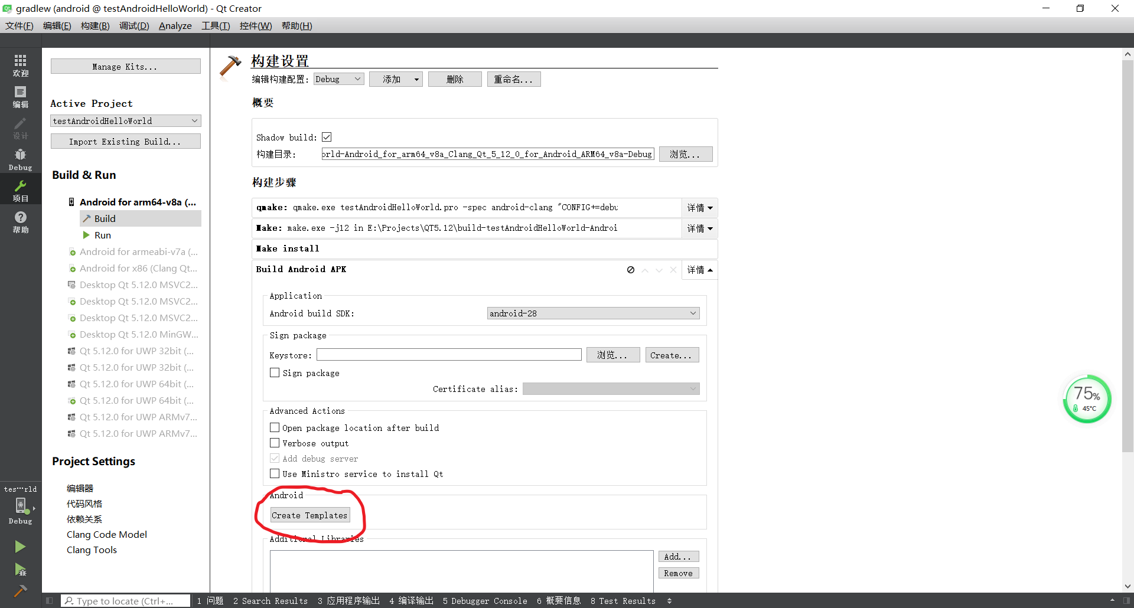Uncheck the Shadow build checkbox
Screen dimensions: 1134x608
coord(327,136)
